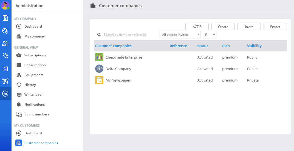The image size is (294, 151).
Task: Open Checkmate Enterprise company logo
Action: [x=99, y=57]
